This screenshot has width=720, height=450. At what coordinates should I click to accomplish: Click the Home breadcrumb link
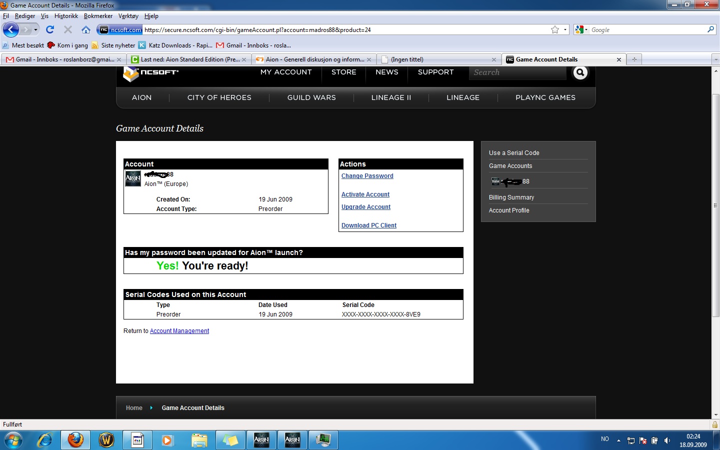[134, 408]
